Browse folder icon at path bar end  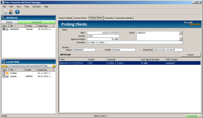pos(54,66)
